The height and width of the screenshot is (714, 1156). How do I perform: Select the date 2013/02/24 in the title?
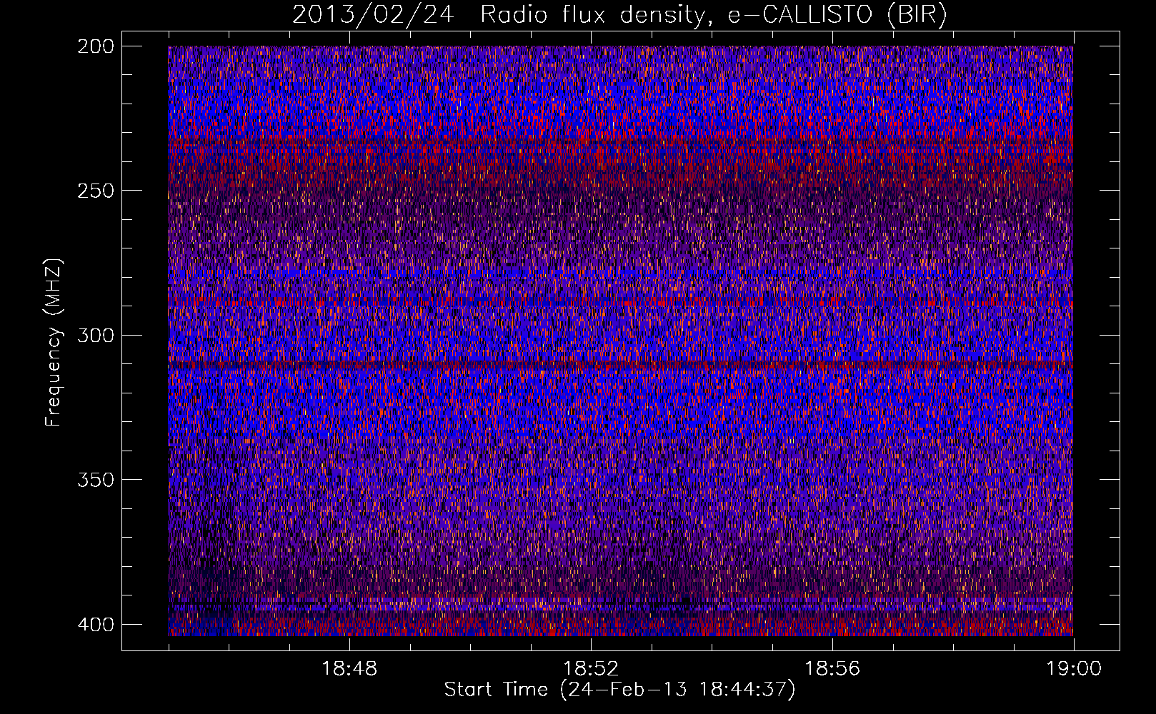tap(372, 14)
